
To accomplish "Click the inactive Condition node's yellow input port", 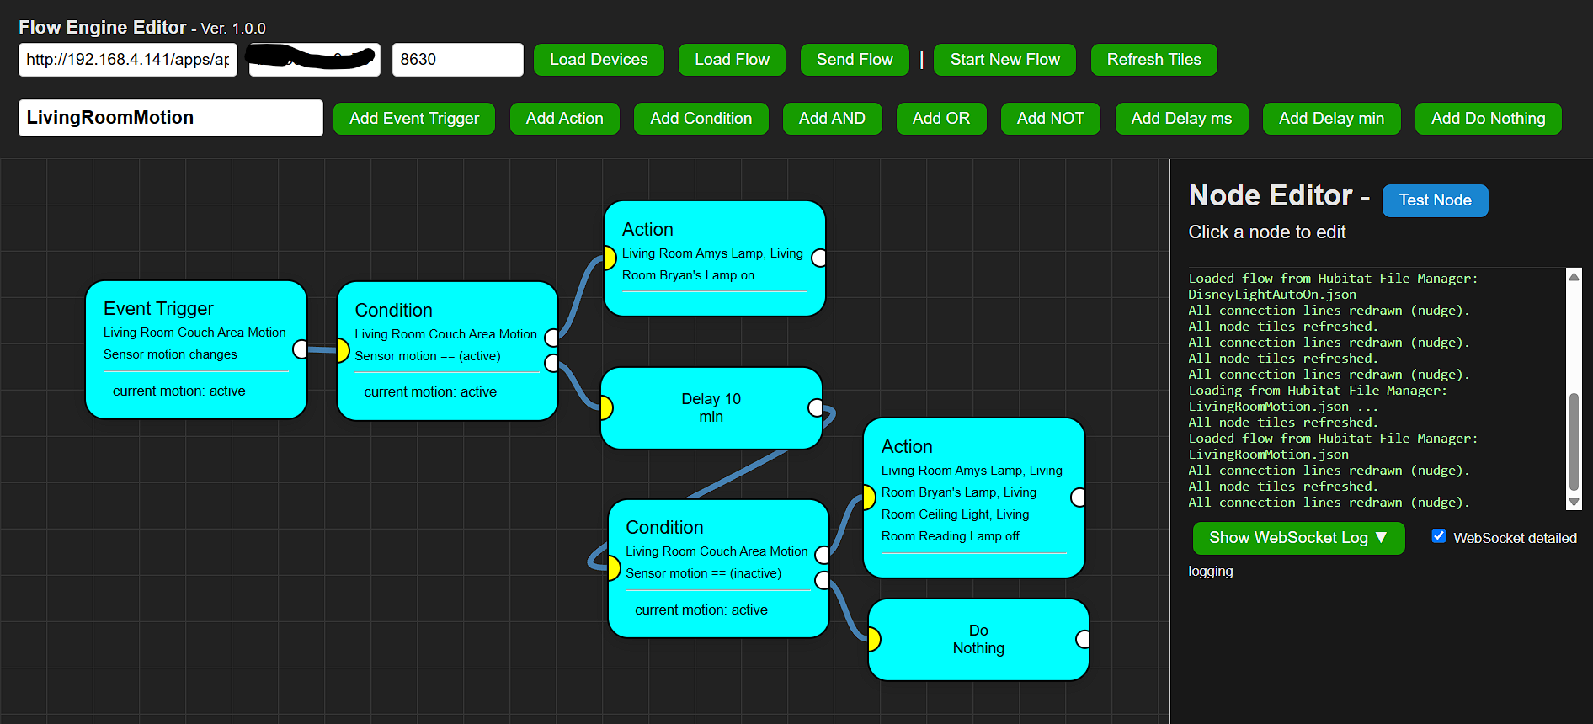I will pos(614,568).
